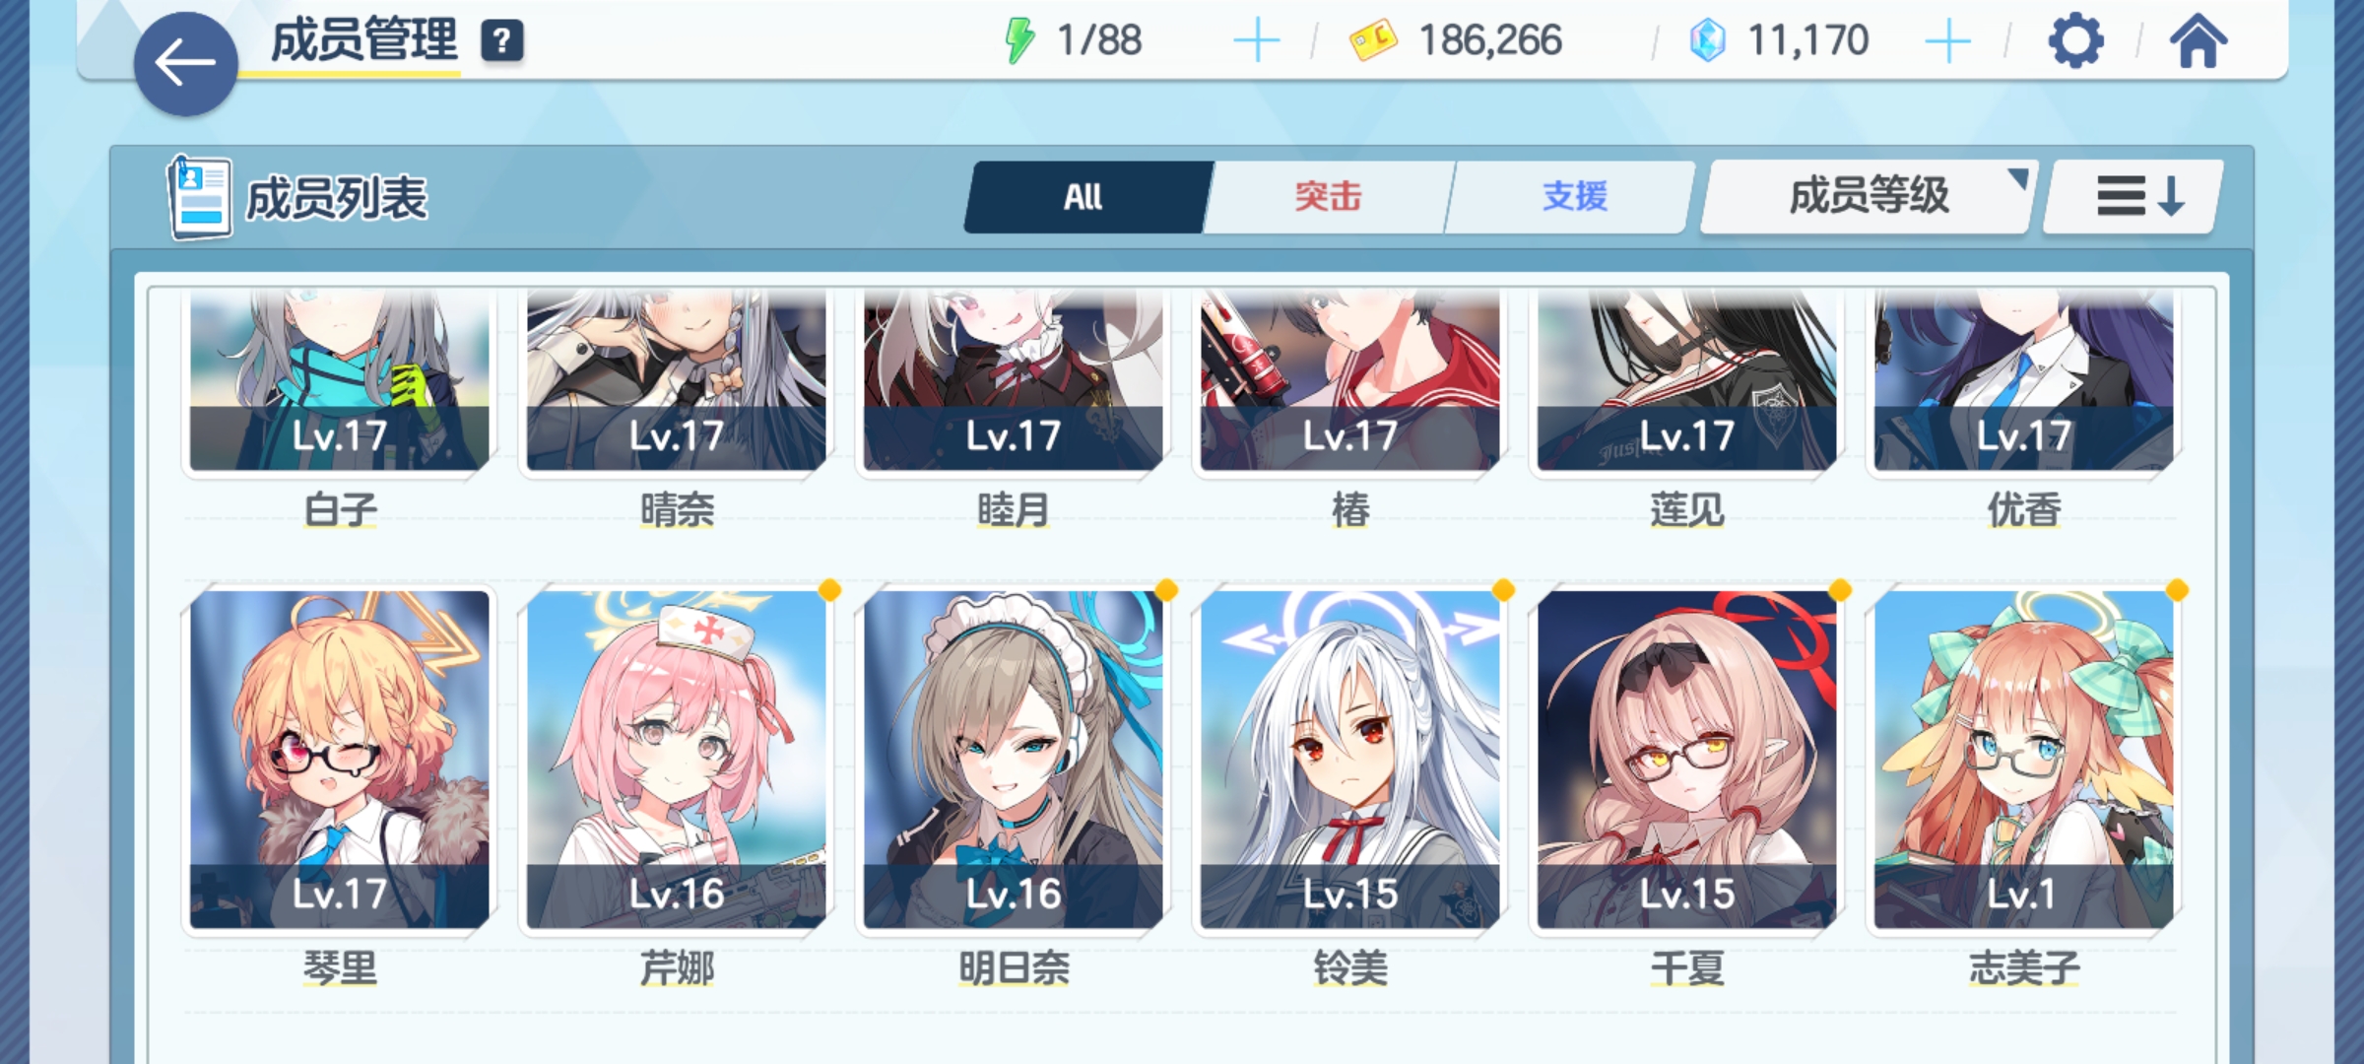This screenshot has height=1064, width=2364.
Task: Switch to the 支援 tab
Action: (1572, 196)
